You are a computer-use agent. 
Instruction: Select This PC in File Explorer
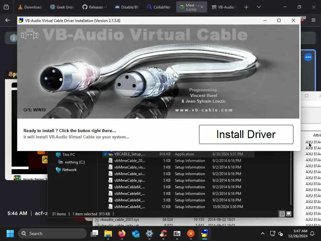point(68,154)
